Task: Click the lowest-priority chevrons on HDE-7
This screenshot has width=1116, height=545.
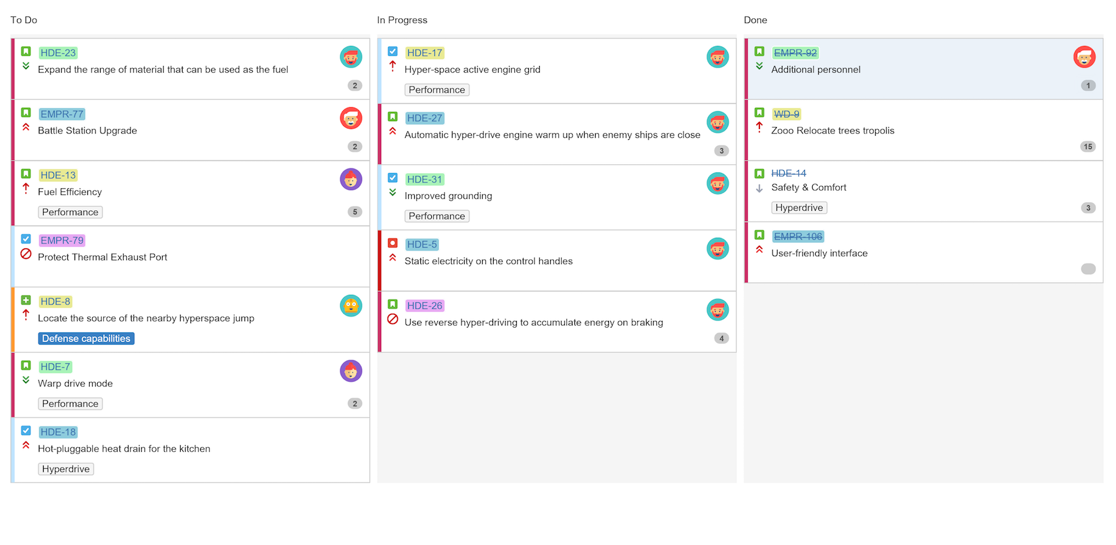Action: (25, 380)
